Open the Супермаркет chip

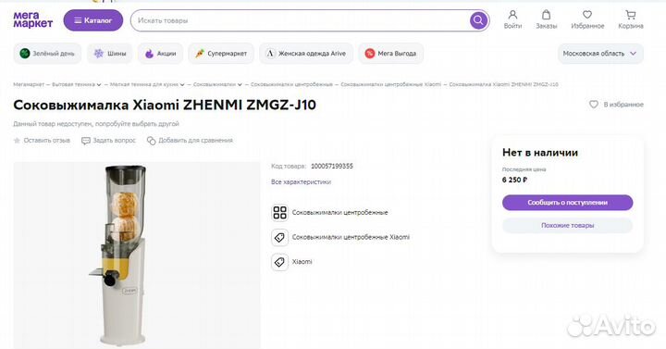[221, 54]
